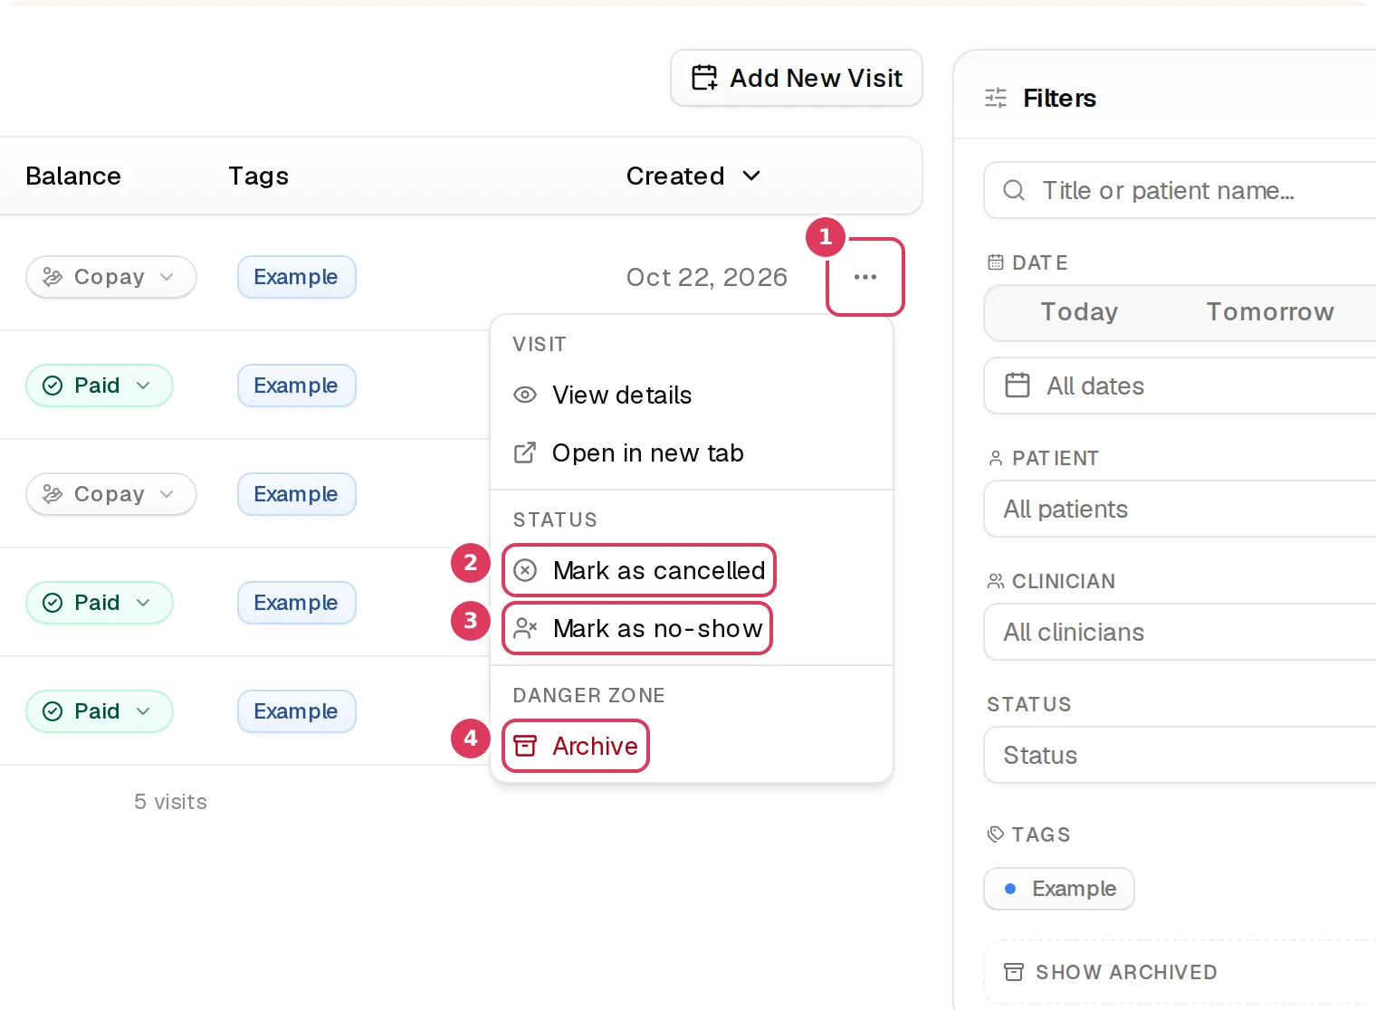Click the person-X icon for Mark as no-show
The image size is (1376, 1010).
pyautogui.click(x=525, y=628)
